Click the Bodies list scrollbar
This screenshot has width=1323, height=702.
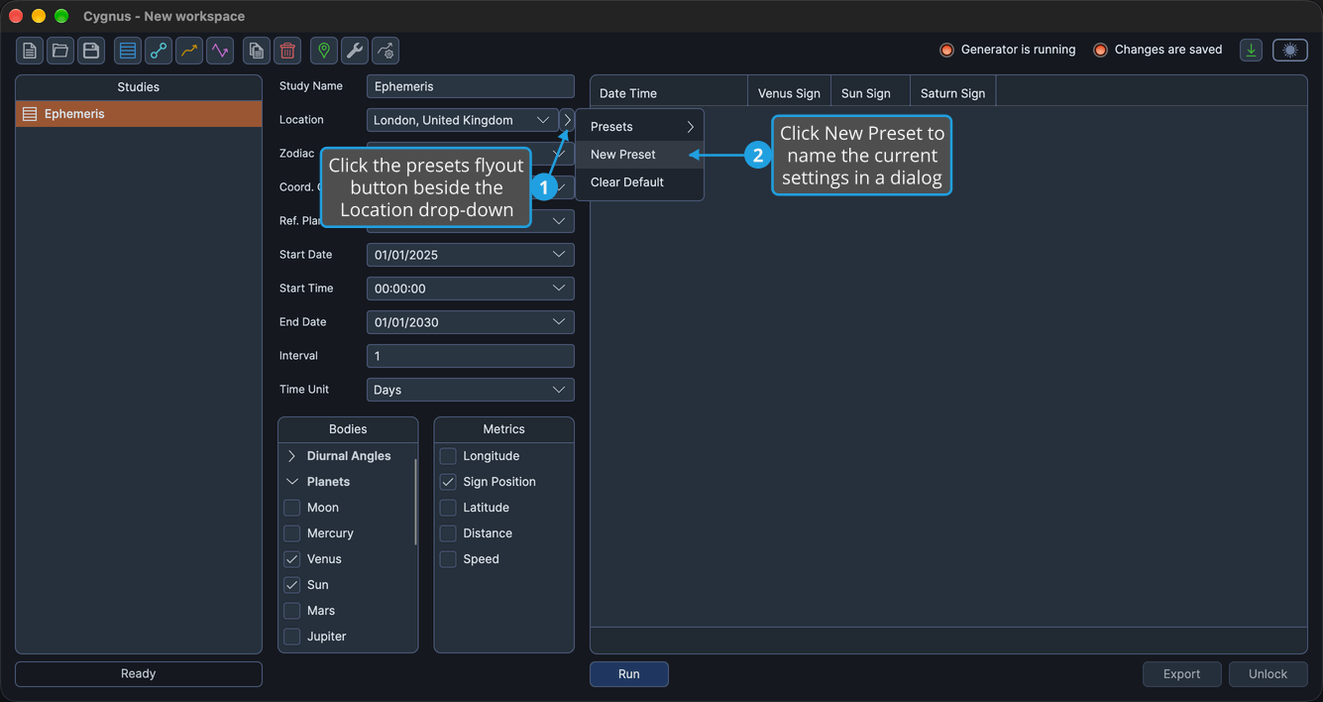(x=415, y=501)
